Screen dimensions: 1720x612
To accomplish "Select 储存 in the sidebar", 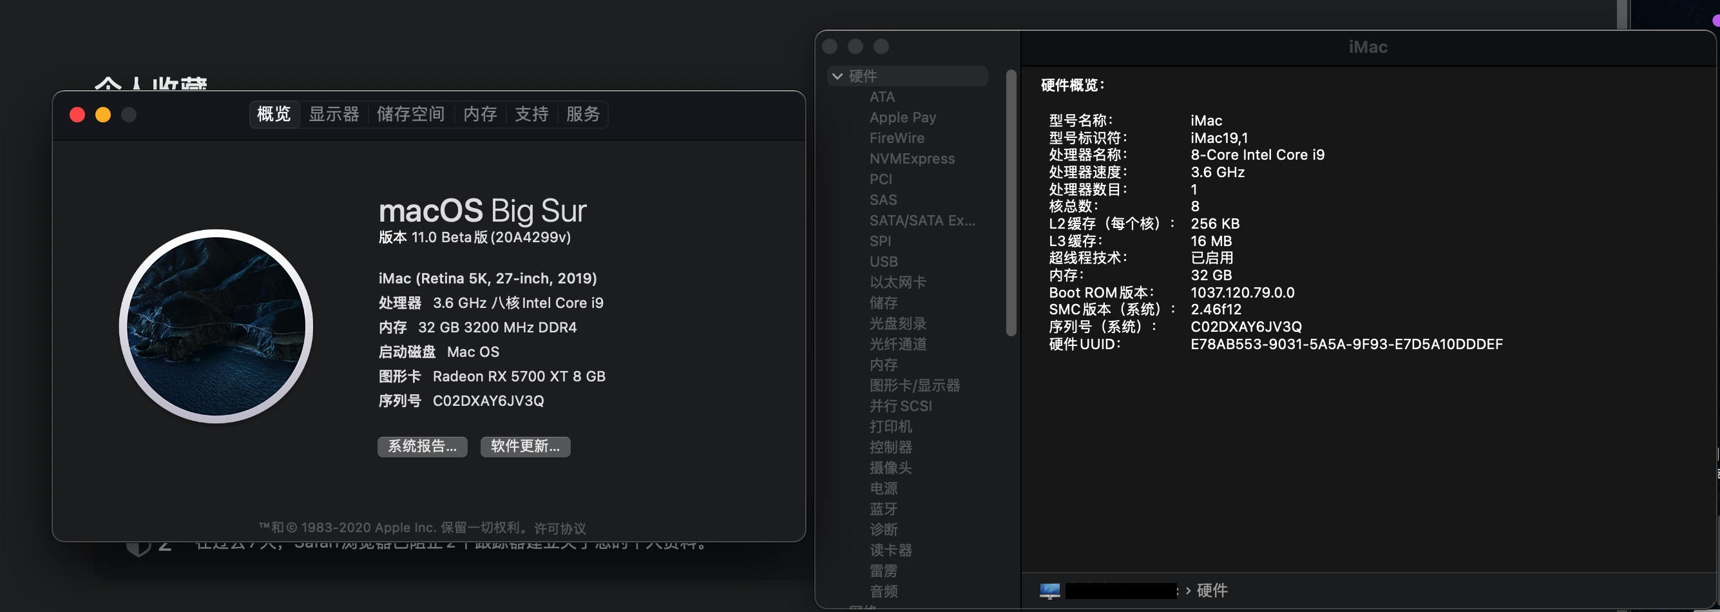I will [883, 303].
